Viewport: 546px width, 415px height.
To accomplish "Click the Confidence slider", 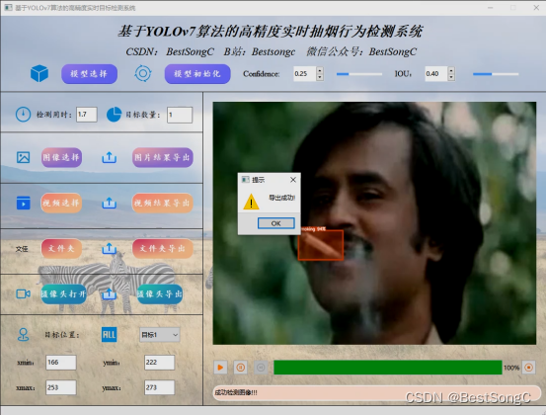I will (359, 74).
